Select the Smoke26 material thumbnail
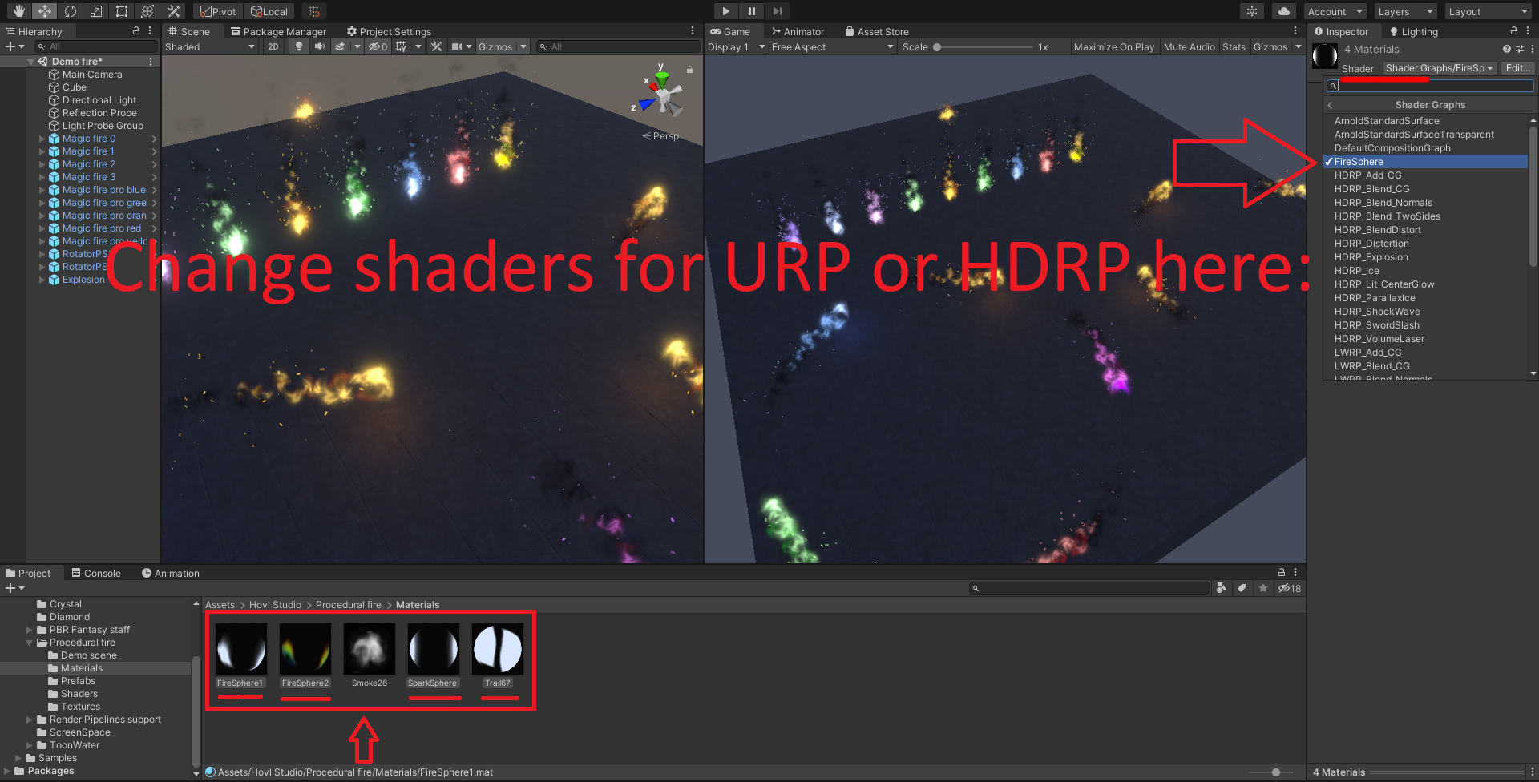Viewport: 1539px width, 782px height. pos(370,650)
